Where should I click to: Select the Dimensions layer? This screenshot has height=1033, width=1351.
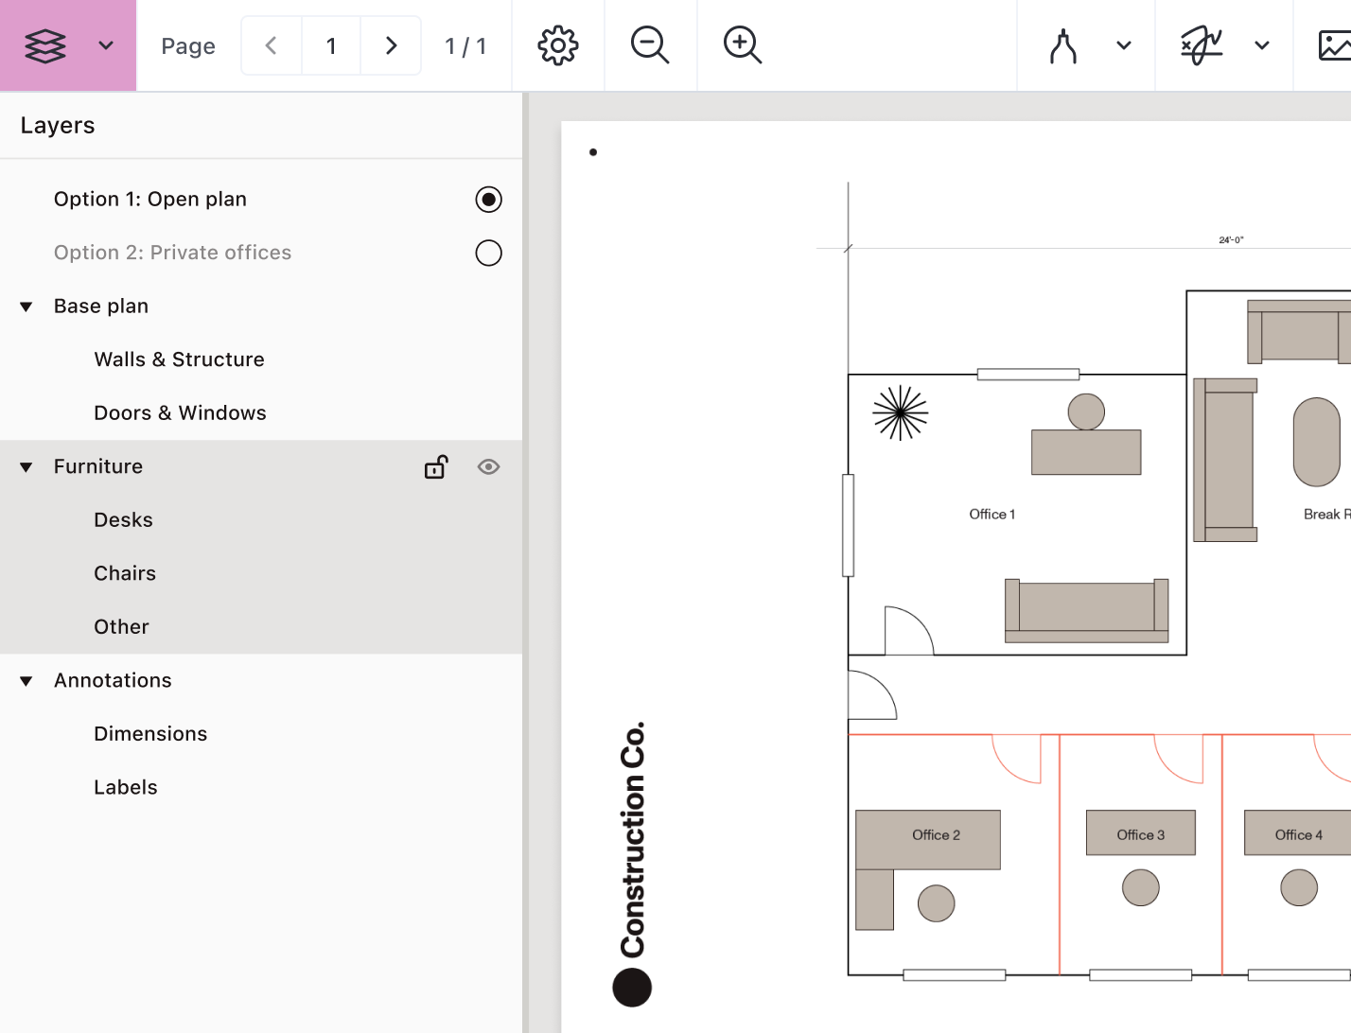click(150, 734)
